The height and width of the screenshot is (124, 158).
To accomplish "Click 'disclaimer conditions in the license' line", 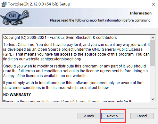I will 56,88.
